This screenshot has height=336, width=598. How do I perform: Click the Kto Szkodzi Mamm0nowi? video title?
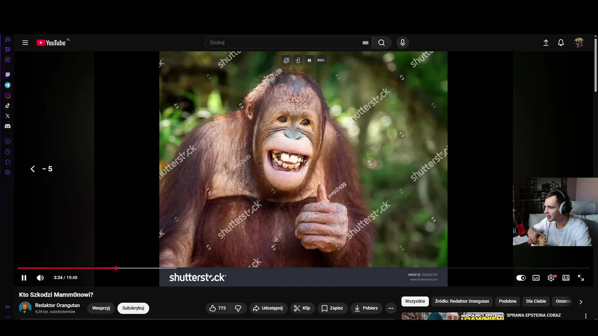[x=56, y=295]
